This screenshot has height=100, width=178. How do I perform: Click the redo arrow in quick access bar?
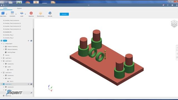tap(8, 5)
